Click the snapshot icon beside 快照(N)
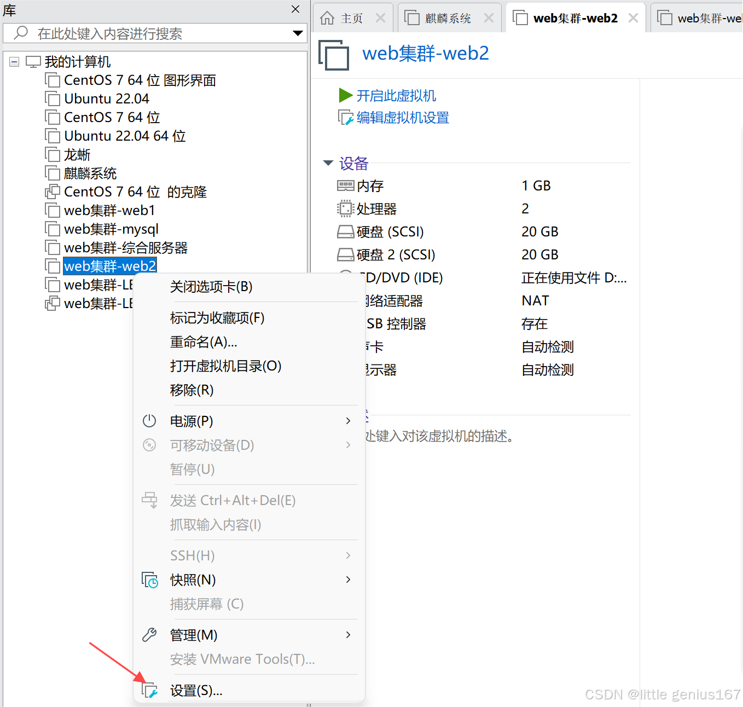743x707 pixels. (149, 580)
